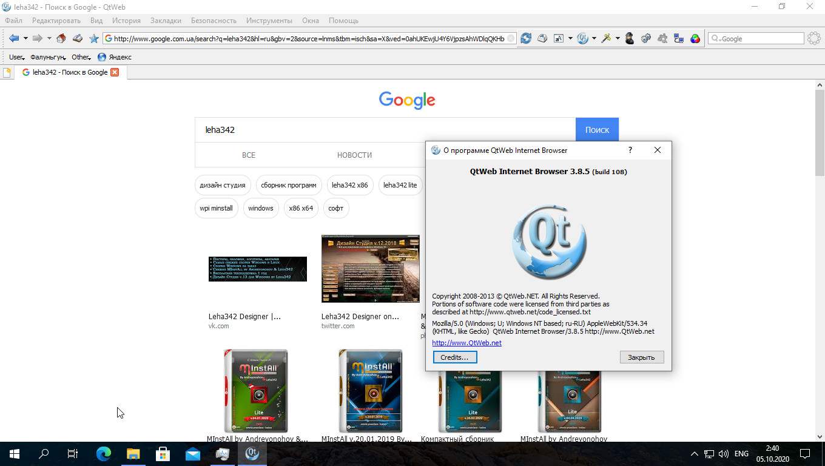
Task: Open the 'Other' bookmarks folder dropdown
Action: (x=81, y=57)
